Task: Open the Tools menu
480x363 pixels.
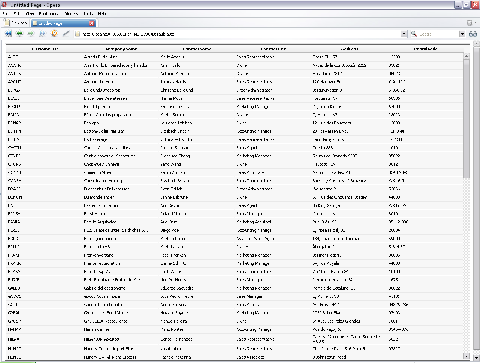Action: pos(88,14)
